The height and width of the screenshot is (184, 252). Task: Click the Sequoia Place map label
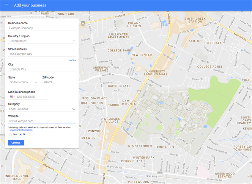click(x=94, y=98)
